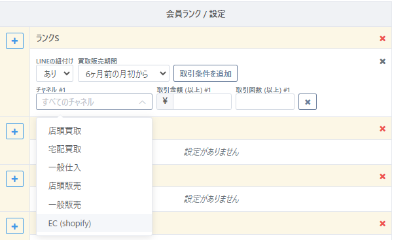This screenshot has height=240, width=394.
Task: Click the plus button of the fourth rank row
Action: pos(14,226)
